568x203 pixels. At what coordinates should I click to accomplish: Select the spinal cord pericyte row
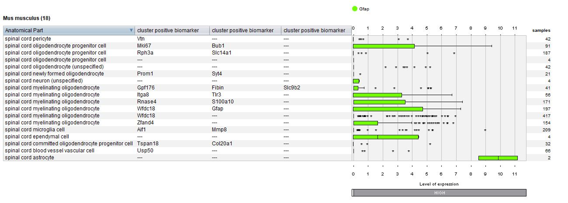pyautogui.click(x=177, y=39)
